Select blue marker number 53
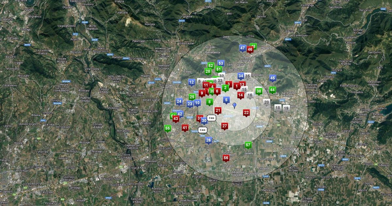 [221, 63]
